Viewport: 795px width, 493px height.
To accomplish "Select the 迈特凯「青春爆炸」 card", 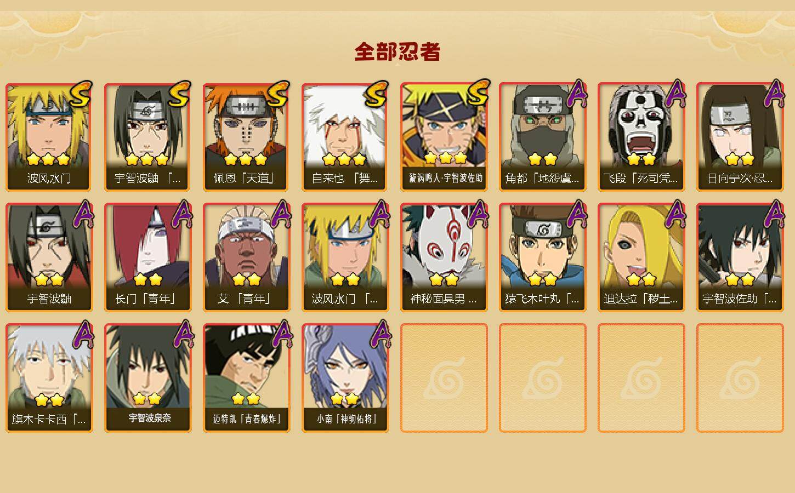I will [x=246, y=378].
